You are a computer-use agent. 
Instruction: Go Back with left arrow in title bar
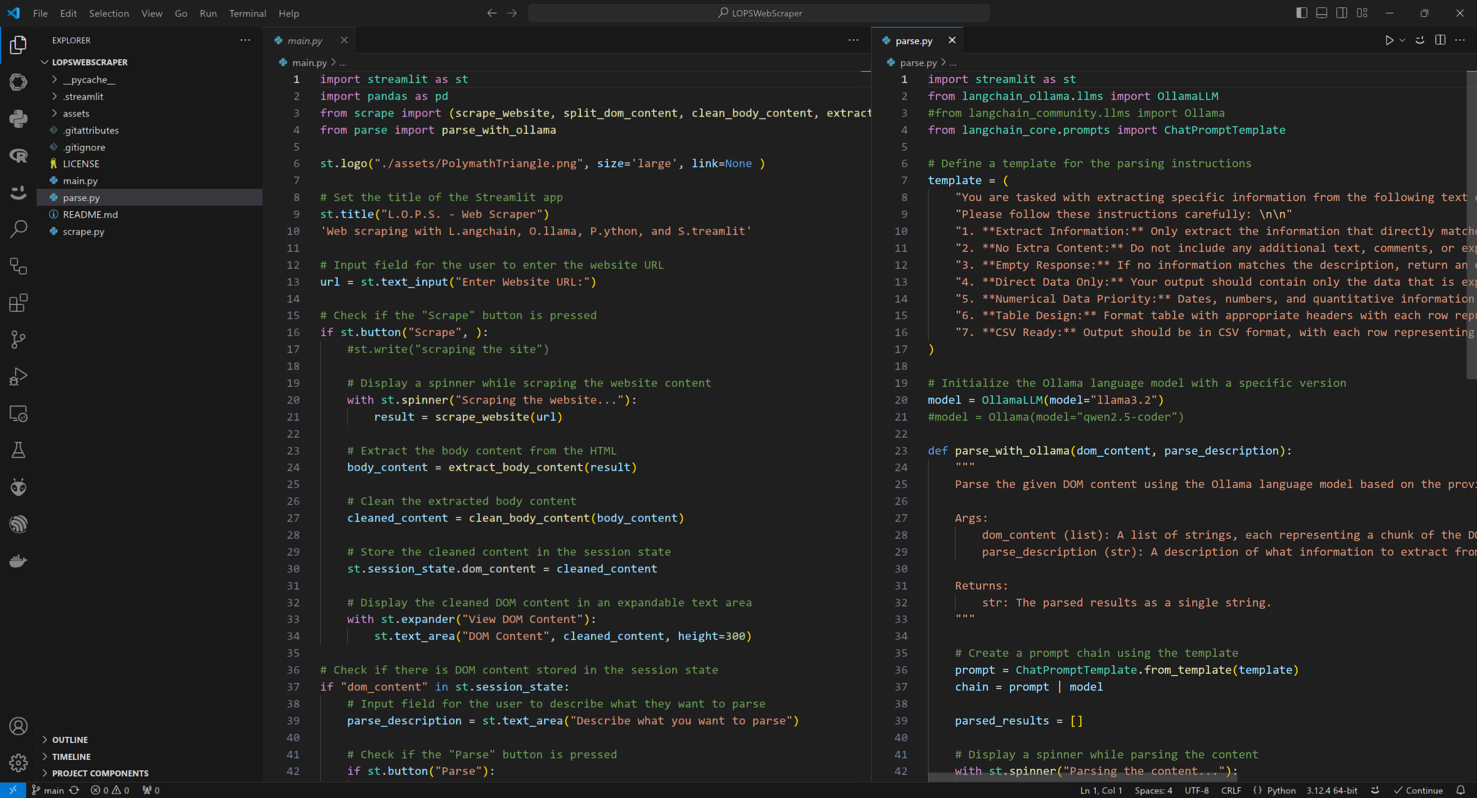tap(492, 13)
